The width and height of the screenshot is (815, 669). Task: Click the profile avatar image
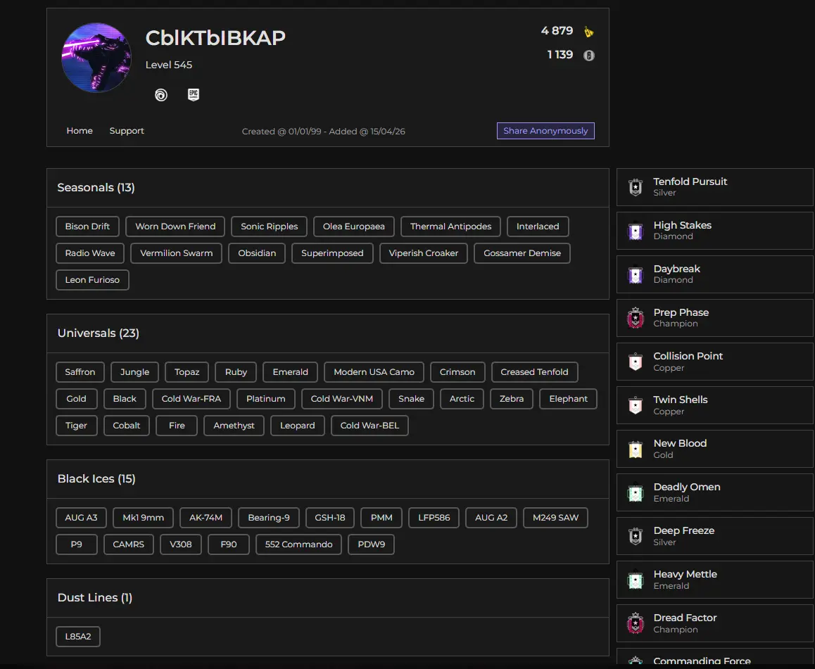(x=96, y=58)
